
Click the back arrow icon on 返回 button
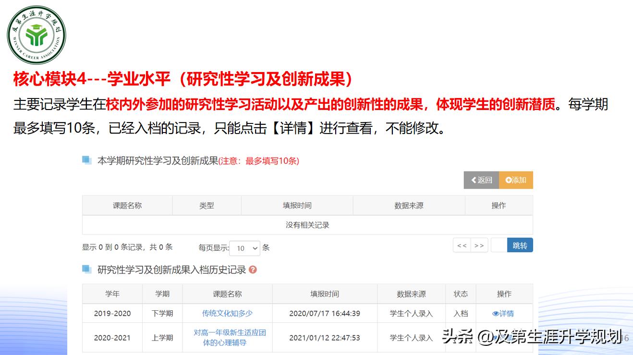click(474, 180)
